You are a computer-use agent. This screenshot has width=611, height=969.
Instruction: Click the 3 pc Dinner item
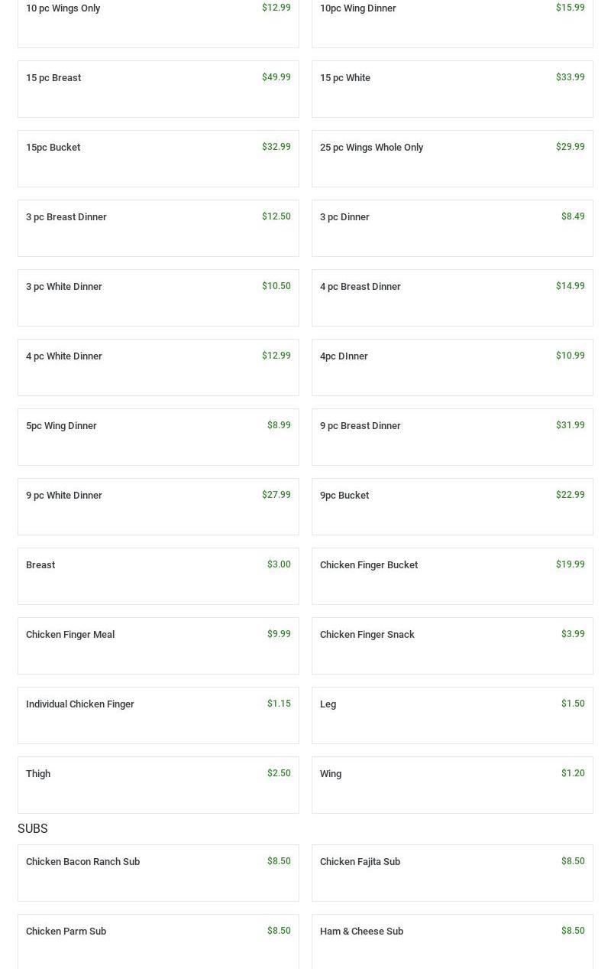[452, 228]
